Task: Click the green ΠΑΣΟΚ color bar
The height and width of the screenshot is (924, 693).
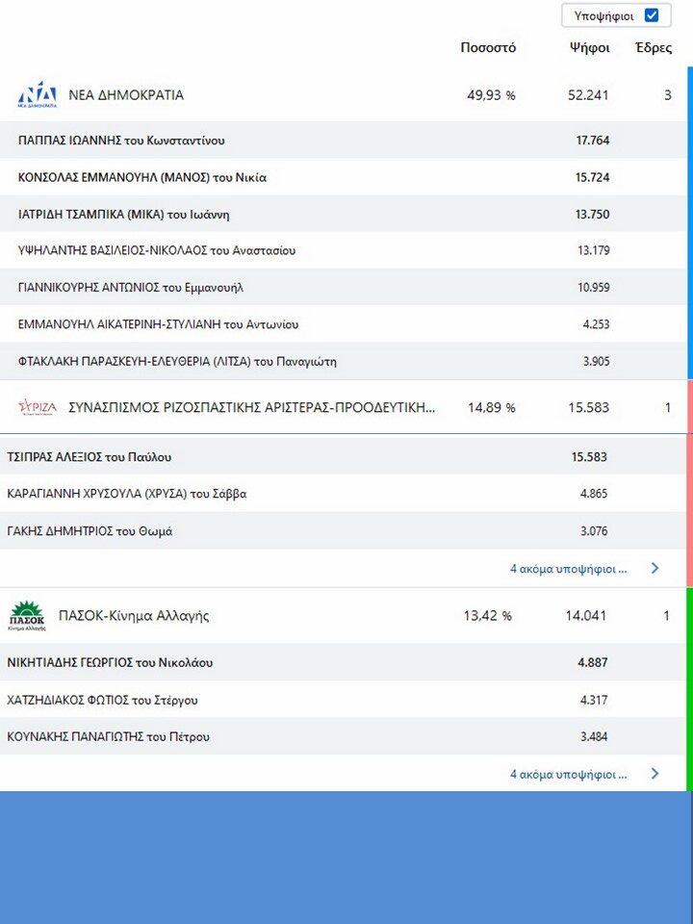Action: pos(689,688)
